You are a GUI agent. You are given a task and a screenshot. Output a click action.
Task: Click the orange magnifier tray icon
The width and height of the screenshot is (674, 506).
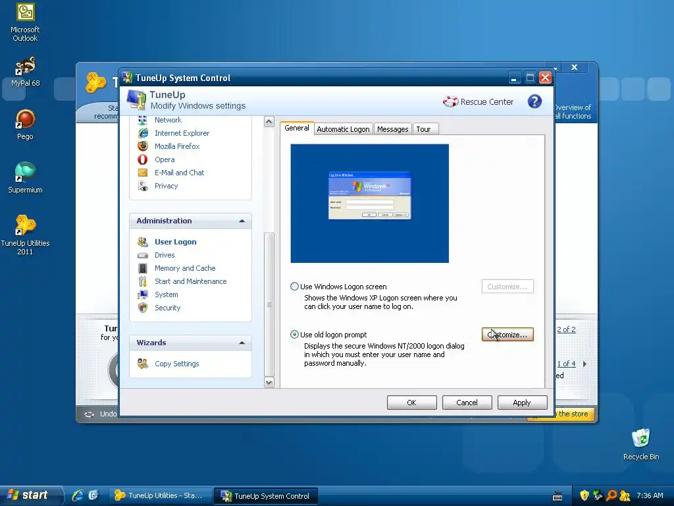point(611,495)
